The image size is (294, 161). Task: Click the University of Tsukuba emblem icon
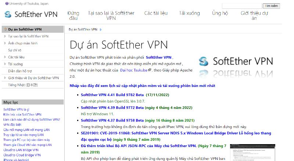[2, 3]
